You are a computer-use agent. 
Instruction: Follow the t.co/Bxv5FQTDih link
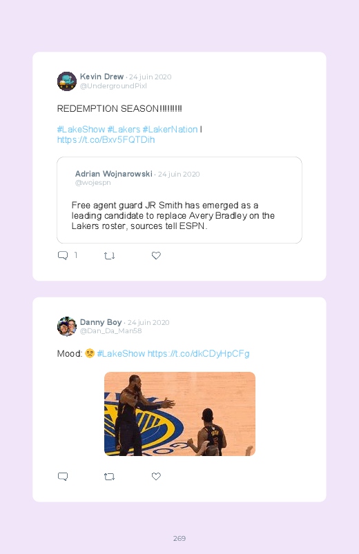tap(106, 140)
